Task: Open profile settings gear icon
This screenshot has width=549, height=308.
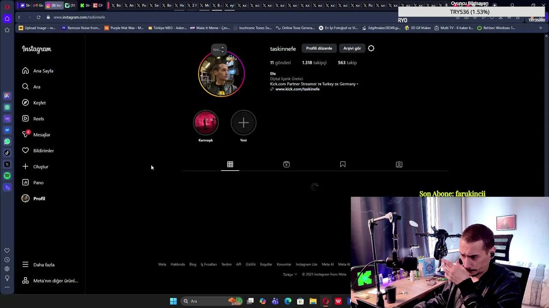Action: (371, 48)
